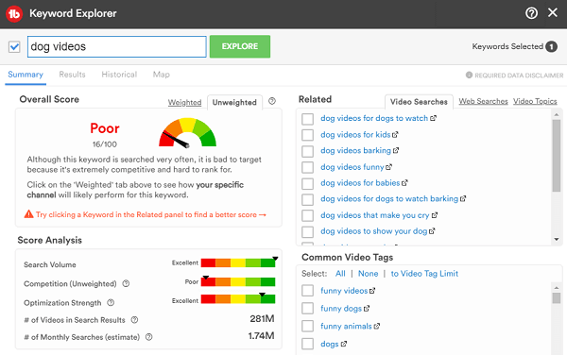Viewport: 567px width, 355px height.
Task: Check the 'dog videos for kids' checkbox
Action: (x=307, y=135)
